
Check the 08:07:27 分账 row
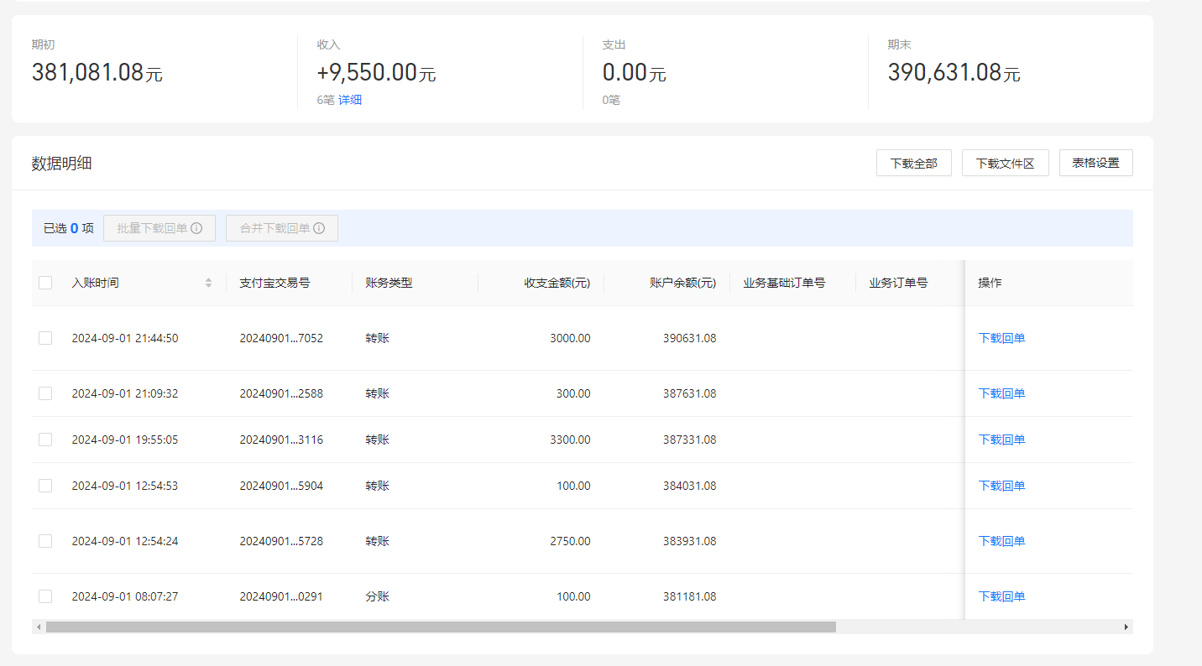click(45, 596)
